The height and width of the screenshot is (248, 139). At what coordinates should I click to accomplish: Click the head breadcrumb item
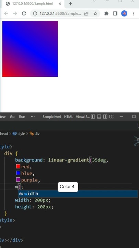point(4,134)
